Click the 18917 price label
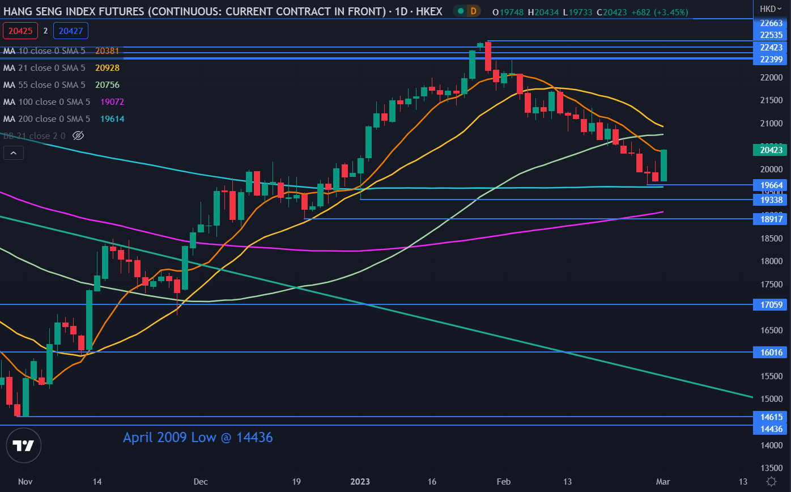 [771, 218]
